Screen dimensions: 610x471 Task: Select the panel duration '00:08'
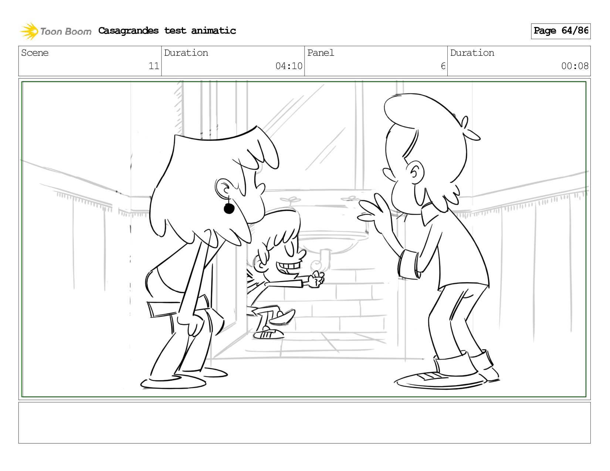pyautogui.click(x=575, y=66)
